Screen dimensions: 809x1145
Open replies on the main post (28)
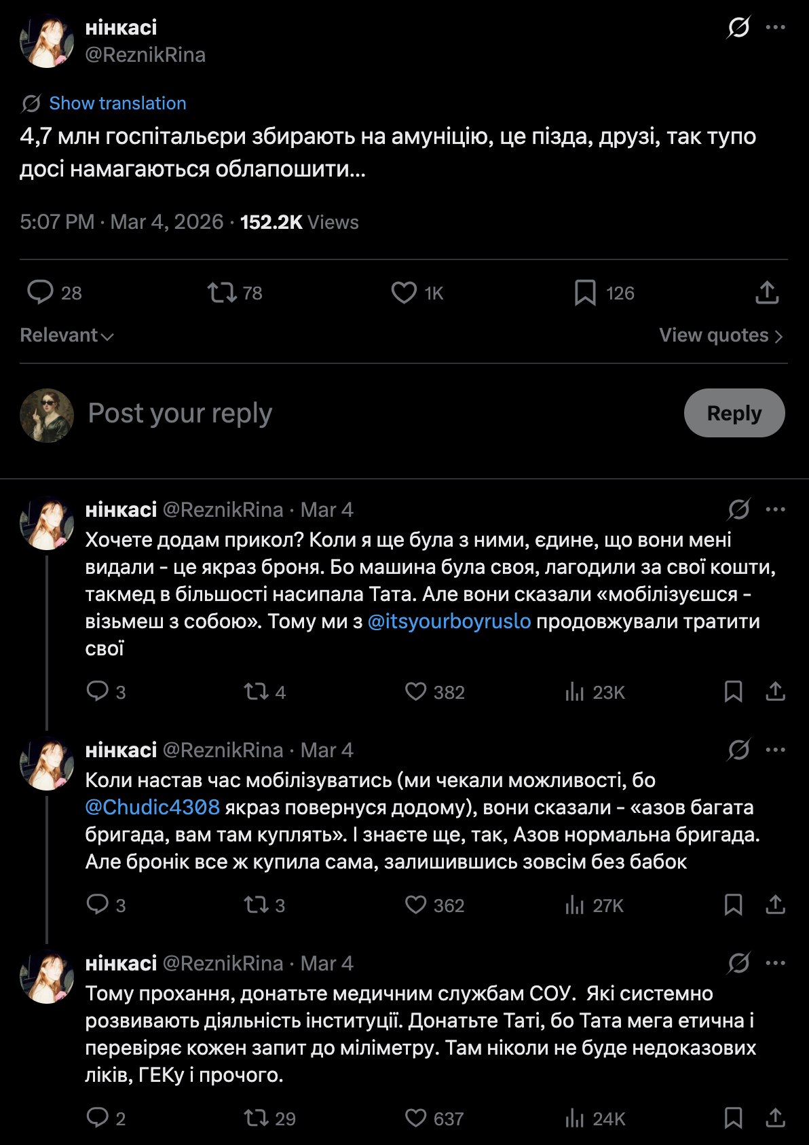(40, 293)
